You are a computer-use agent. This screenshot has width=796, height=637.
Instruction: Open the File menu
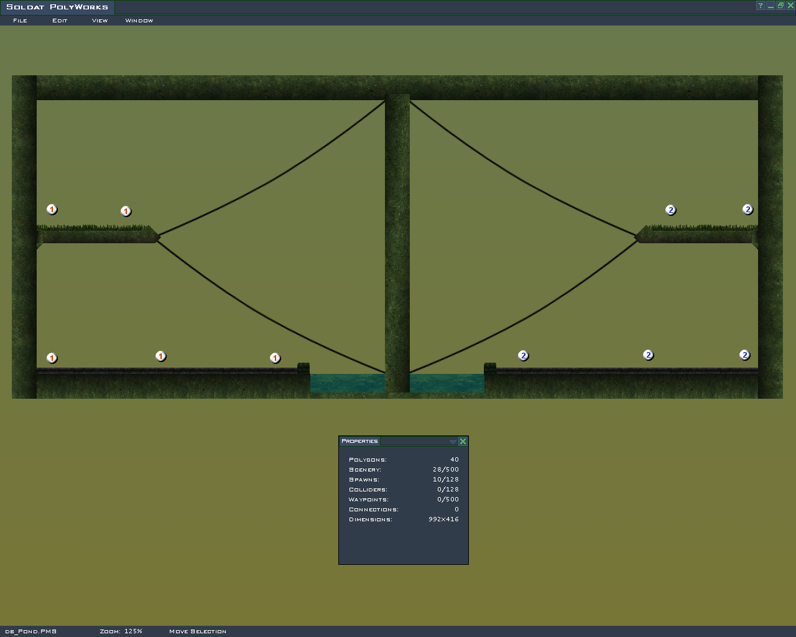21,21
